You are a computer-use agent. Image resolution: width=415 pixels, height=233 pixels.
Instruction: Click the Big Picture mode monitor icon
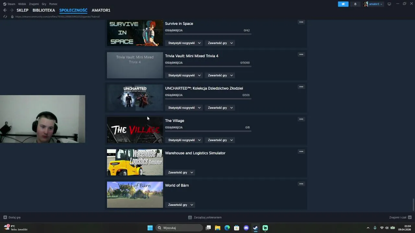pos(389,4)
